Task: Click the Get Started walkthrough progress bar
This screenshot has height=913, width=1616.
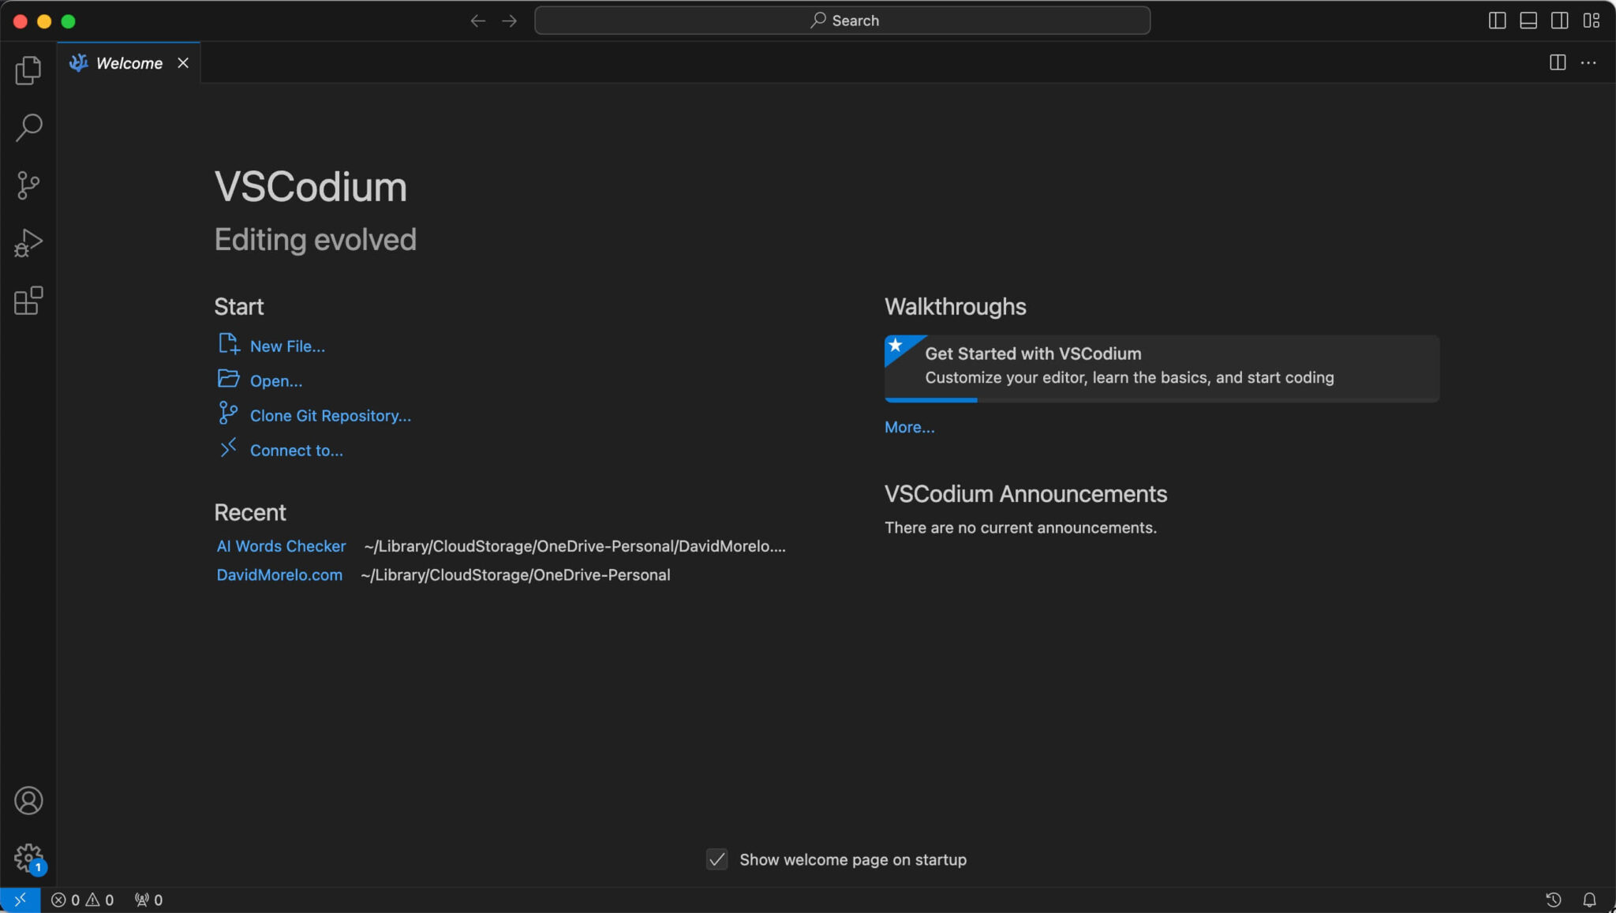Action: 931,400
